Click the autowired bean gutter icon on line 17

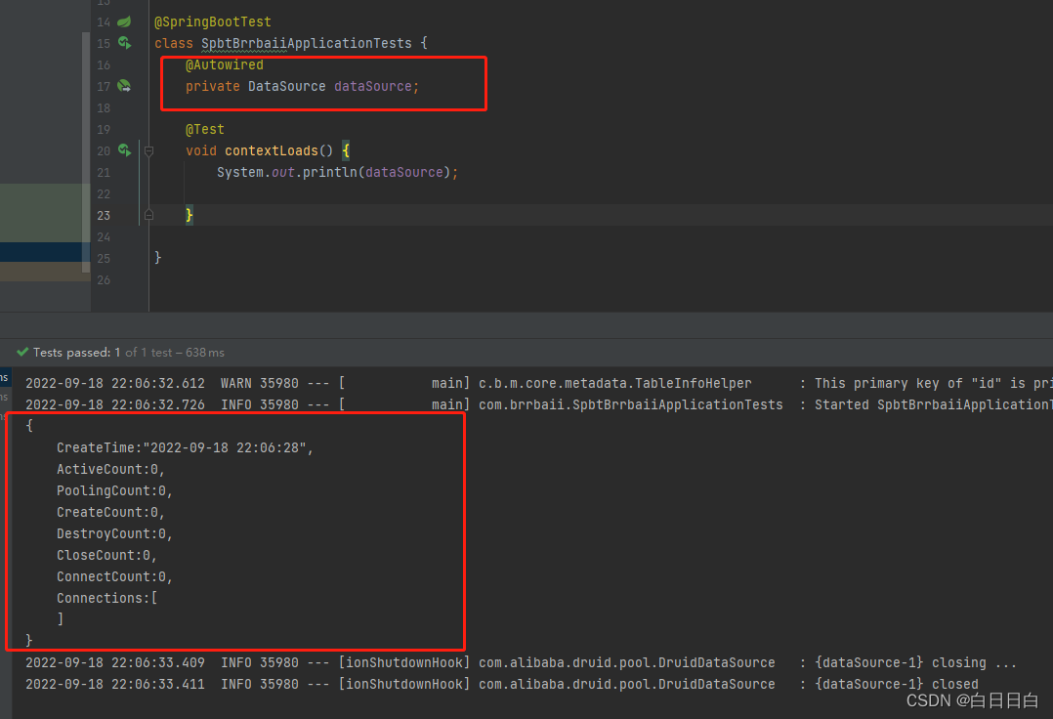[x=123, y=86]
